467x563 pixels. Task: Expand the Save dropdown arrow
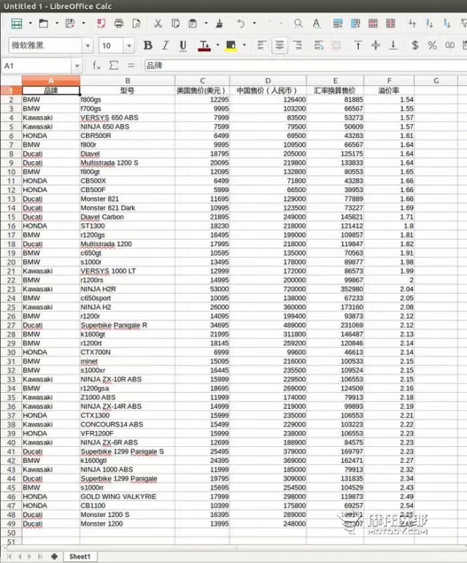point(84,23)
